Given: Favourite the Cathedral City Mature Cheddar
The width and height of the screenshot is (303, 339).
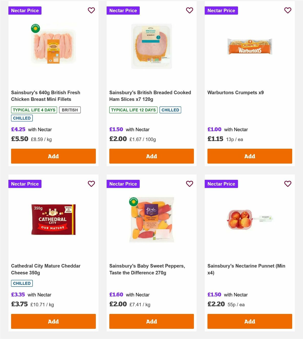Looking at the screenshot, I should click(91, 184).
